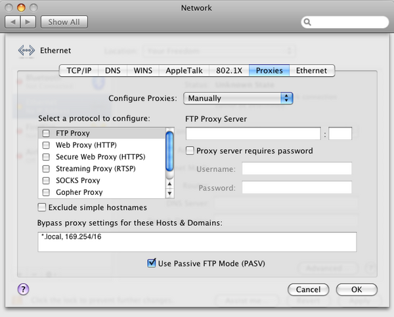Uncheck Use Passive FTP Mode (PASV)
Image resolution: width=394 pixels, height=317 pixels.
(x=151, y=263)
